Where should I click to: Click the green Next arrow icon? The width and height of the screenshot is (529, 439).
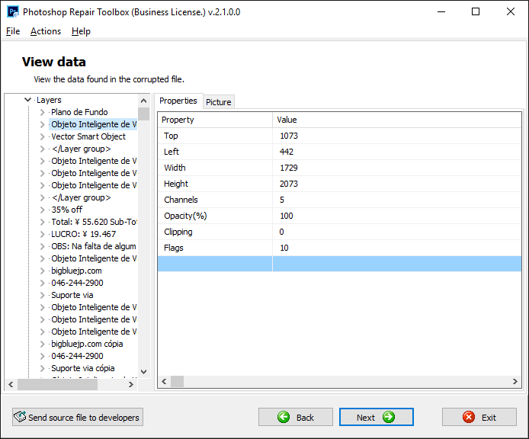389,417
